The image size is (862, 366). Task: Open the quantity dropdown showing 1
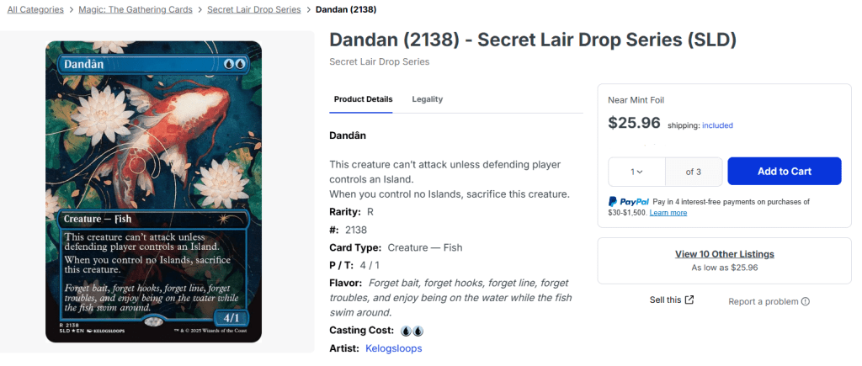[636, 172]
